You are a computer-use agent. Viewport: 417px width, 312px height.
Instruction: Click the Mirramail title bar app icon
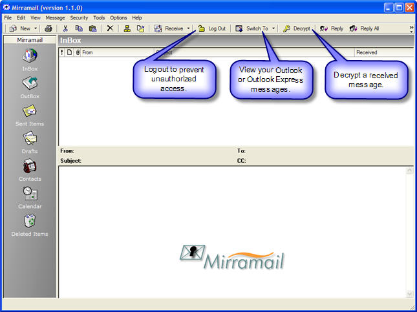pyautogui.click(x=6, y=8)
